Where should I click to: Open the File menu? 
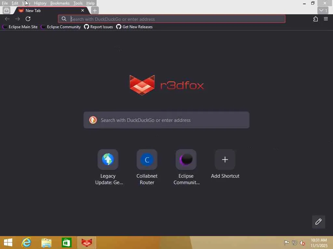(x=5, y=3)
